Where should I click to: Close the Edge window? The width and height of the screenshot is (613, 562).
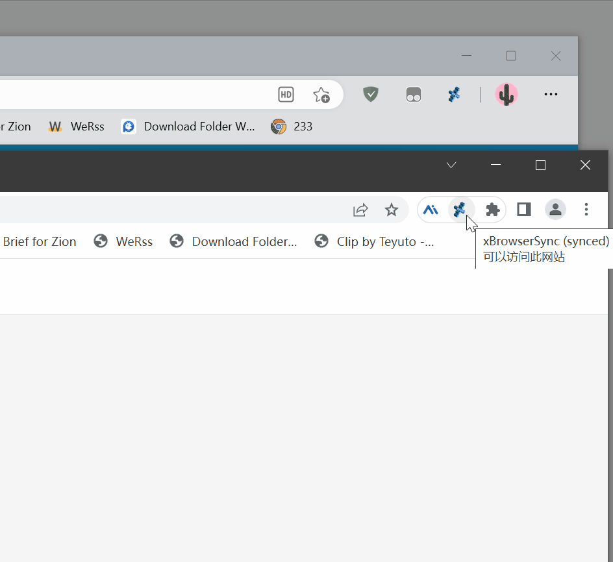coord(556,56)
